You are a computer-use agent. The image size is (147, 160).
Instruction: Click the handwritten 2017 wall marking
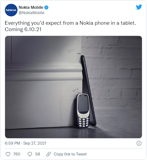pos(76,90)
